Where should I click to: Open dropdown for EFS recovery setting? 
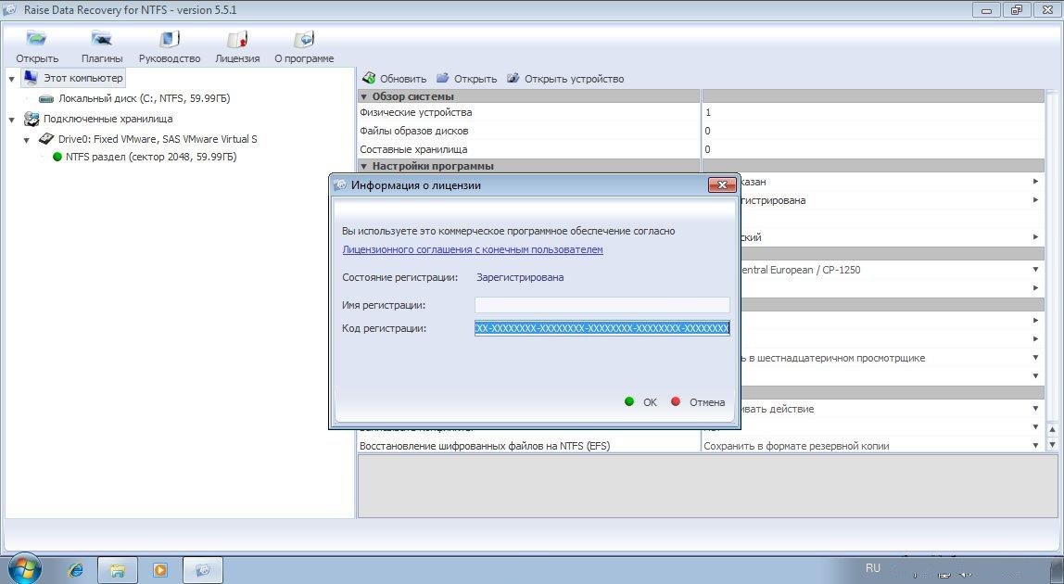pos(1035,446)
